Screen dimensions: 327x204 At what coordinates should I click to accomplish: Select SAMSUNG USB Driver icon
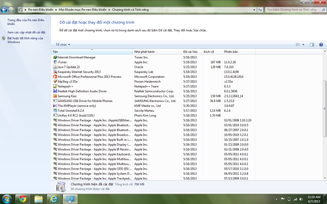(x=55, y=101)
